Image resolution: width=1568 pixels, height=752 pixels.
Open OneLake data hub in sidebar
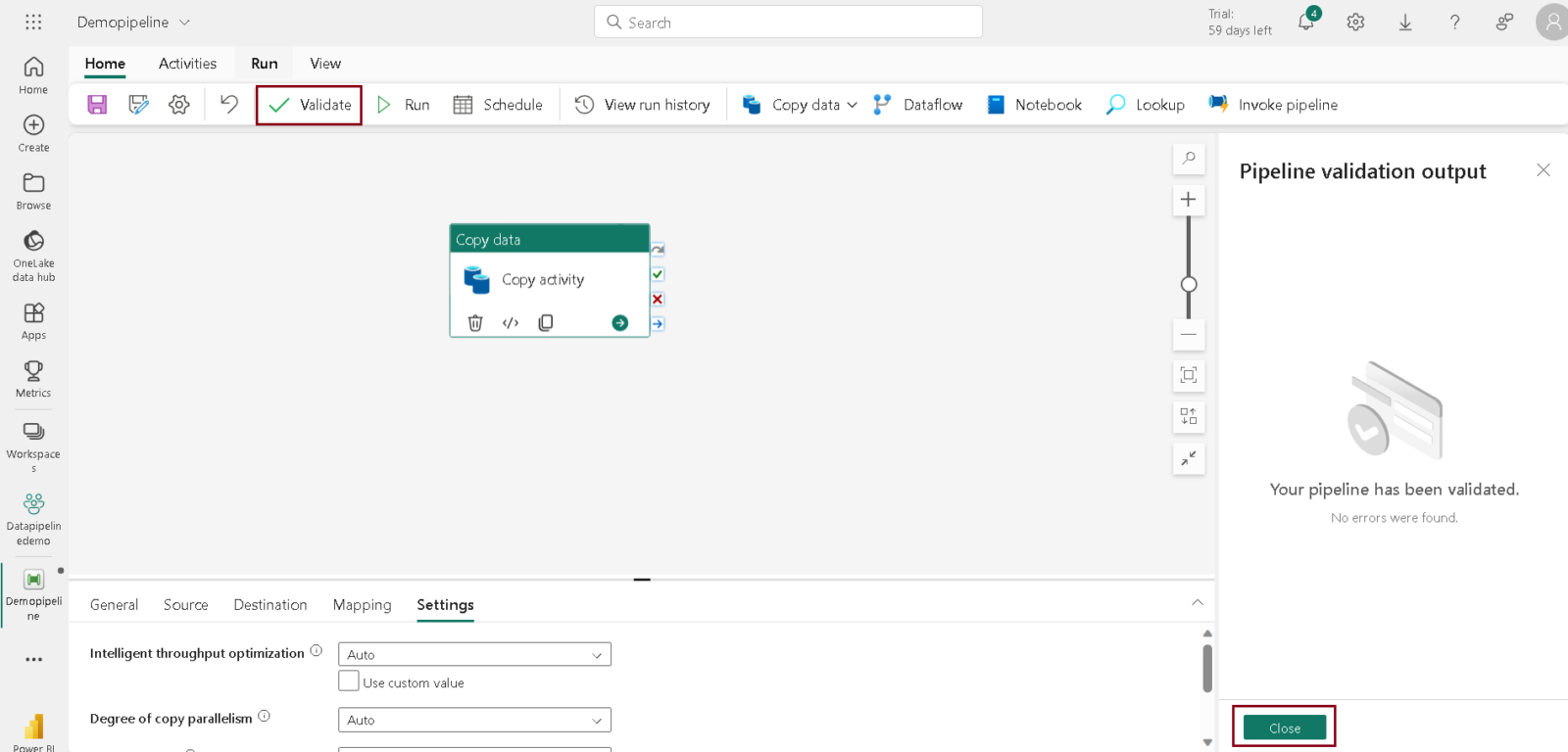33,255
